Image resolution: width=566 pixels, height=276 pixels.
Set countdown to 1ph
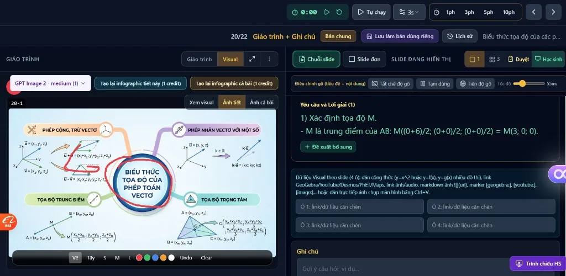point(450,12)
